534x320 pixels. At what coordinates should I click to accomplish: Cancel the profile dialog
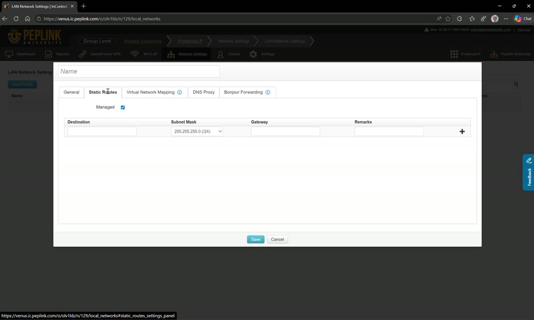pyautogui.click(x=277, y=240)
